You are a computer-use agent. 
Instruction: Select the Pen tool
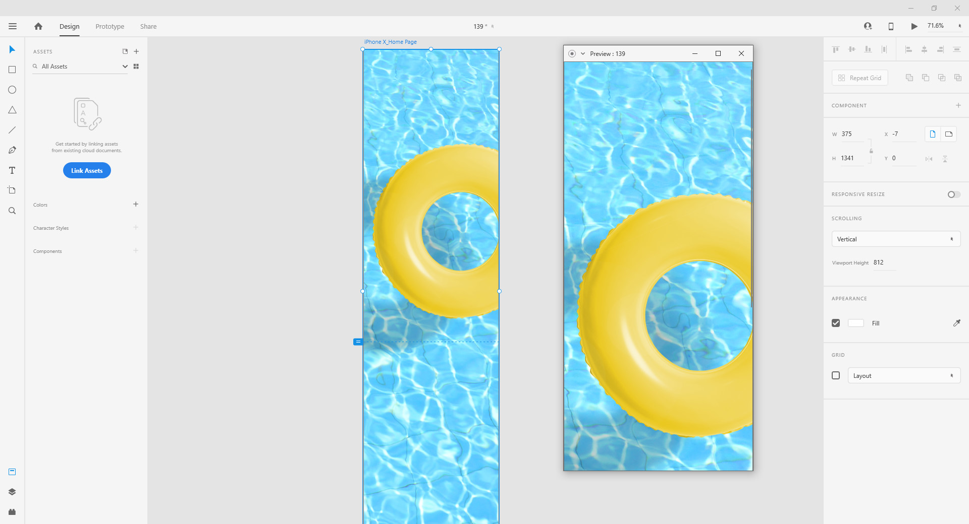coord(12,150)
